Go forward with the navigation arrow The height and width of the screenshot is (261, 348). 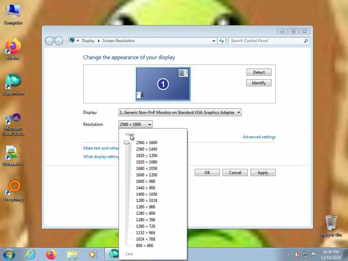59,41
